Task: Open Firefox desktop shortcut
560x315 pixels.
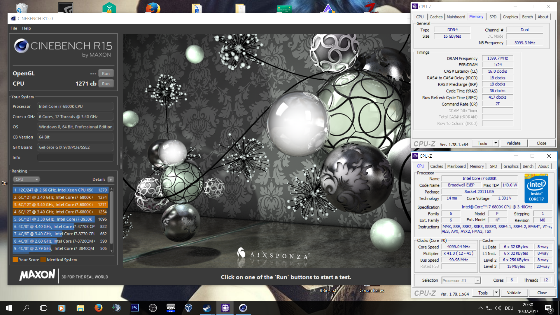Action: [153, 8]
